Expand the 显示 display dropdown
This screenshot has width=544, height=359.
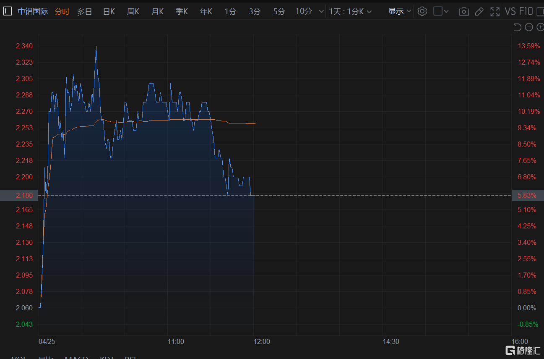[x=399, y=11]
